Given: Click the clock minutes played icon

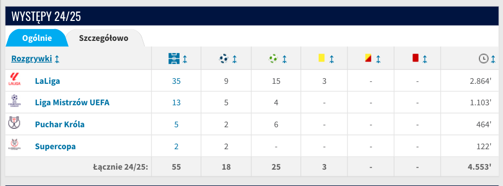Looking at the screenshot, I should [484, 59].
